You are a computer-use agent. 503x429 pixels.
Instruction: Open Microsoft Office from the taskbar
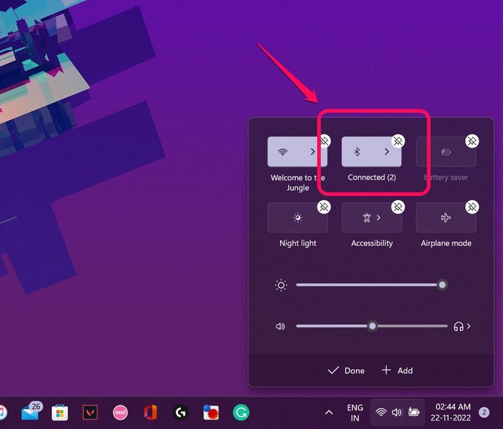(150, 413)
